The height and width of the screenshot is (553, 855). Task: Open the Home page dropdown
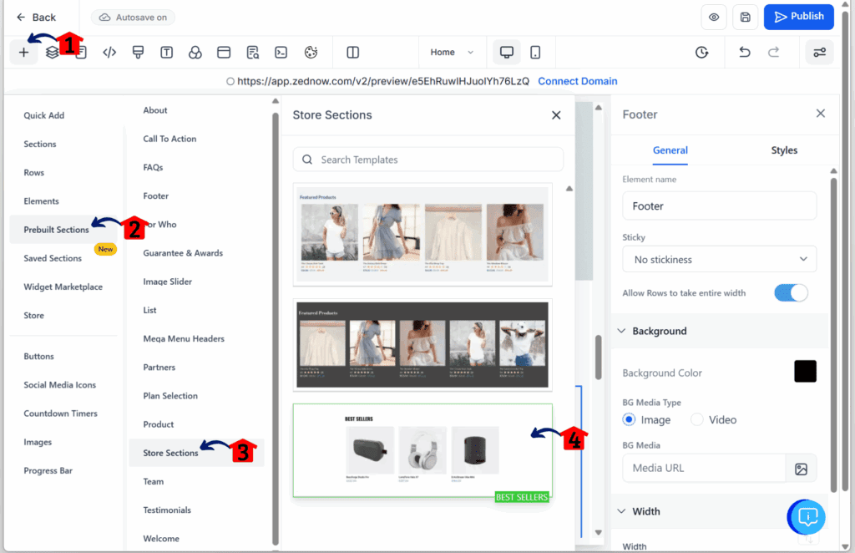[x=452, y=53]
